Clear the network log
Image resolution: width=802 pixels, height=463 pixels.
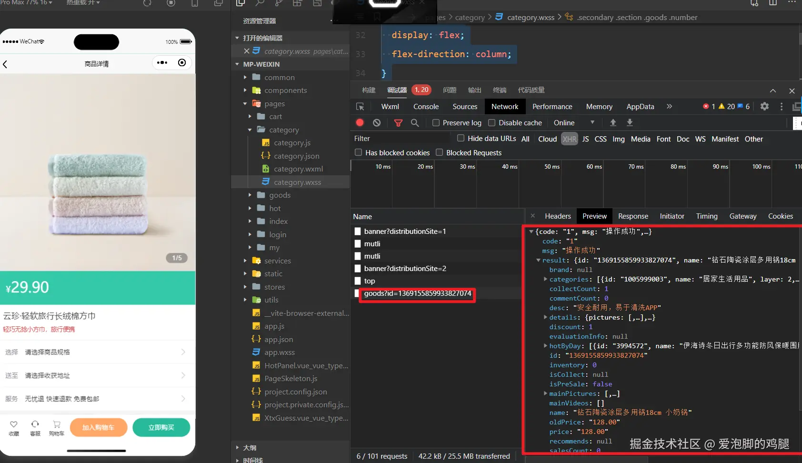click(x=377, y=122)
